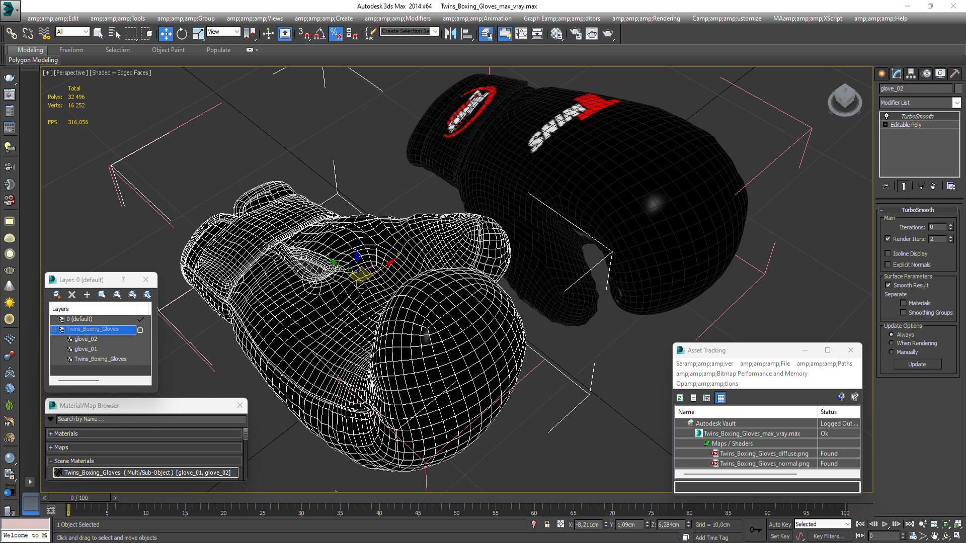Click Go to End playback button

point(909,524)
